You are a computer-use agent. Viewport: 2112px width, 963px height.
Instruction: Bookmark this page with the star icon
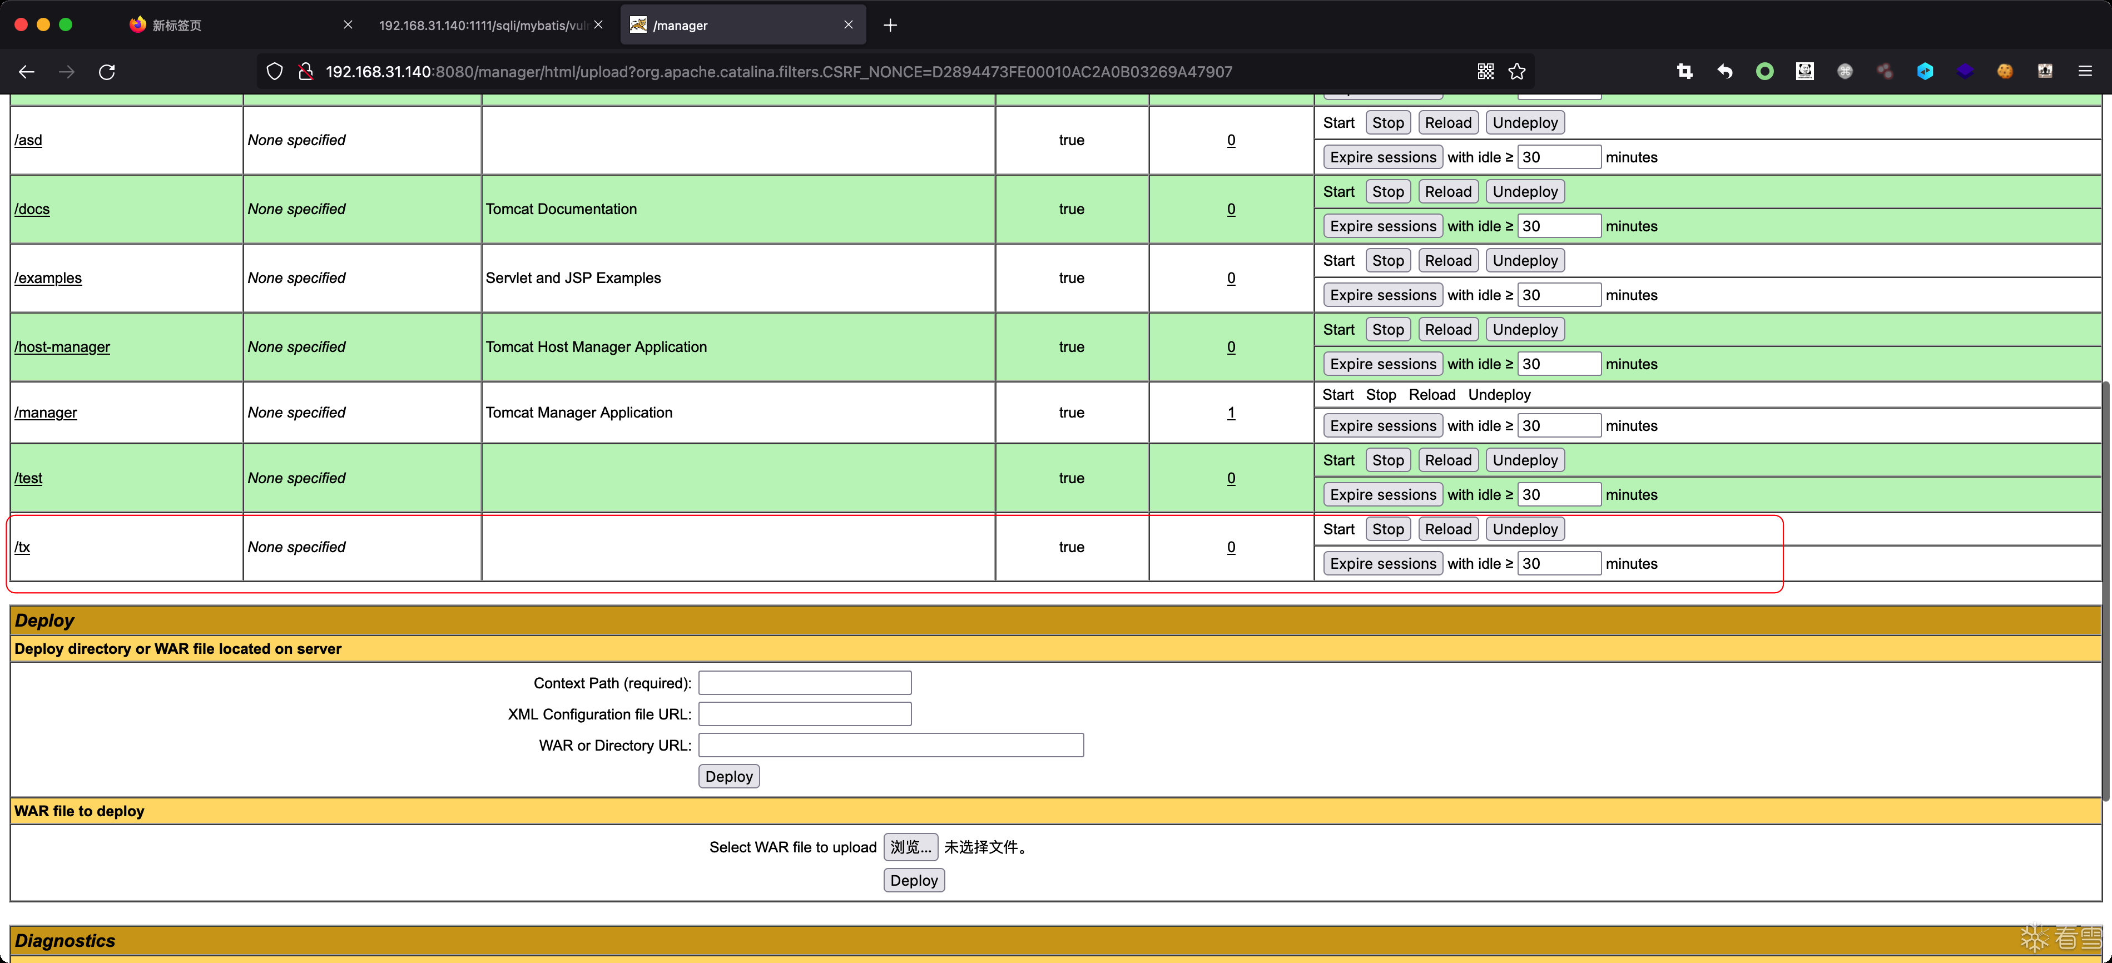(x=1517, y=71)
